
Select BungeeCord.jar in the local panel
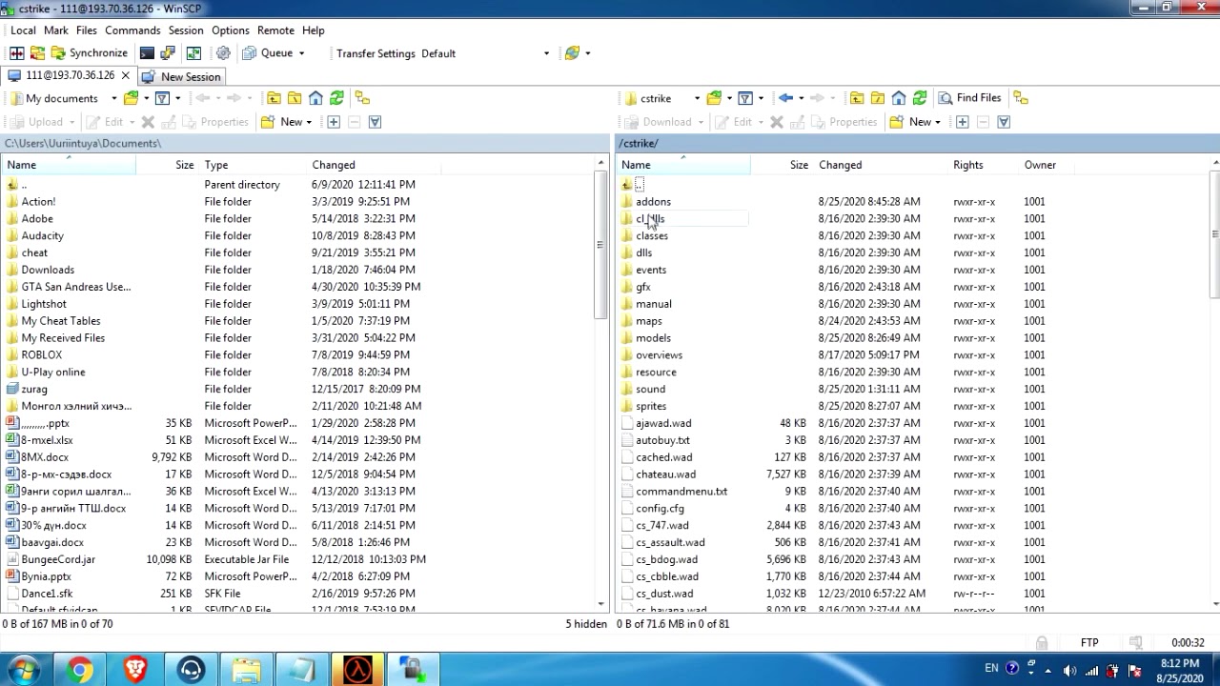(58, 559)
